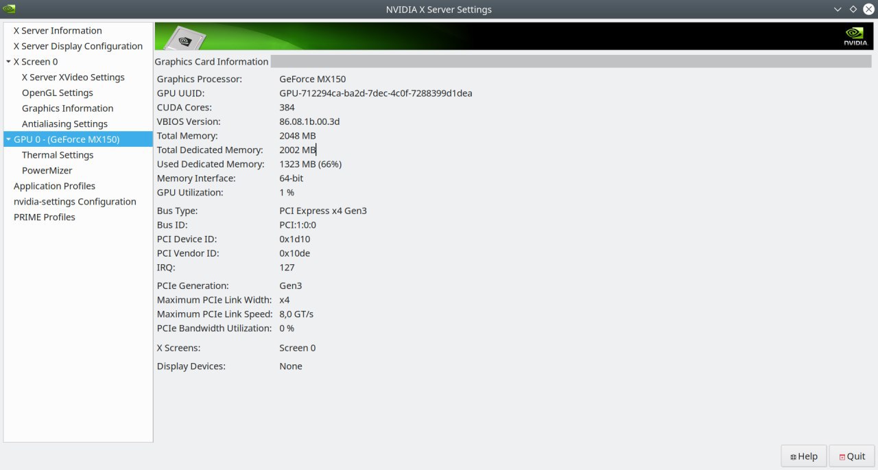The image size is (878, 470).
Task: Click VBIOS version 86.08.1b.00.3d
Action: 309,121
